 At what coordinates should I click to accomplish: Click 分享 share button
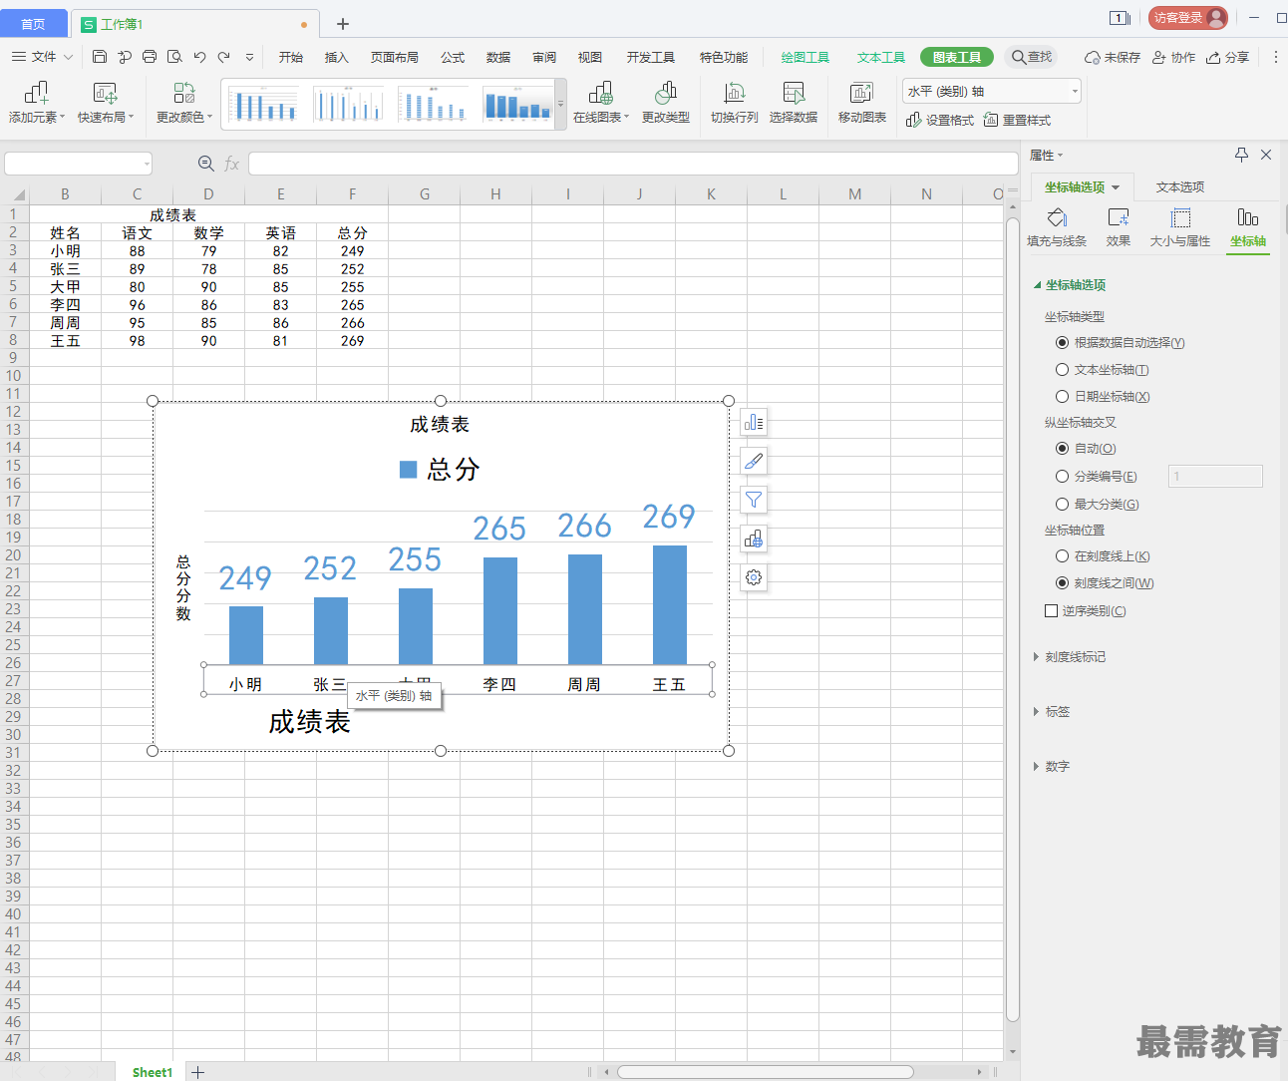[x=1227, y=58]
